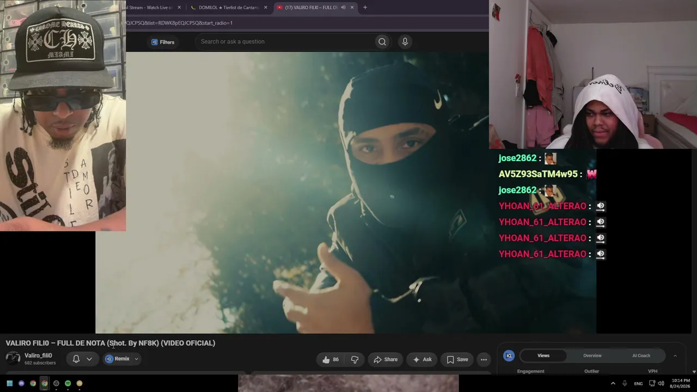This screenshot has height=392, width=697.
Task: Open OBS Studio from the taskbar
Action: tap(56, 383)
